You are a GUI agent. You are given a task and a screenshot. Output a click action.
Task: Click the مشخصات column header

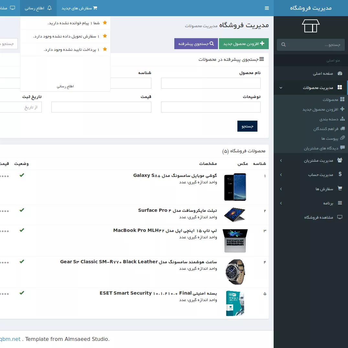[x=208, y=164]
